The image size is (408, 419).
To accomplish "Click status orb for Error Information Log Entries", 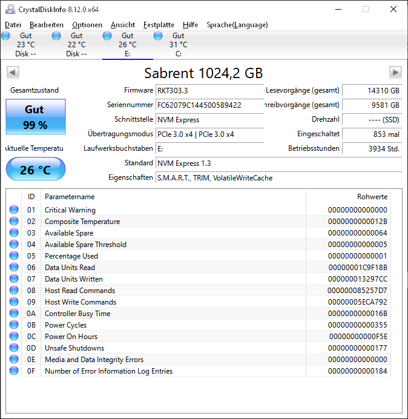I will point(14,371).
